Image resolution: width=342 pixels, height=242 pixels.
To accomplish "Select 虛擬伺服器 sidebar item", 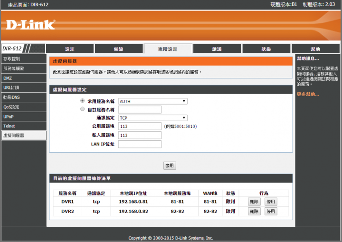I will coord(24,136).
